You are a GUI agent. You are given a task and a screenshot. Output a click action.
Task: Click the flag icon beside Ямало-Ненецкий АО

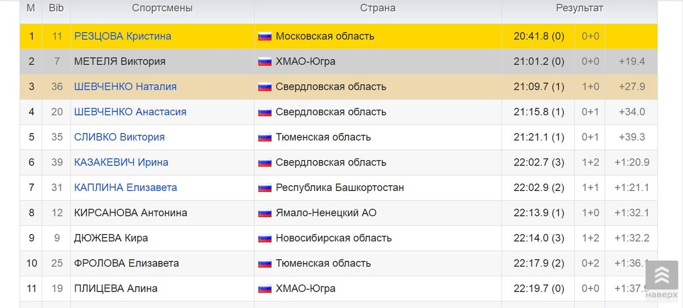pyautogui.click(x=265, y=213)
